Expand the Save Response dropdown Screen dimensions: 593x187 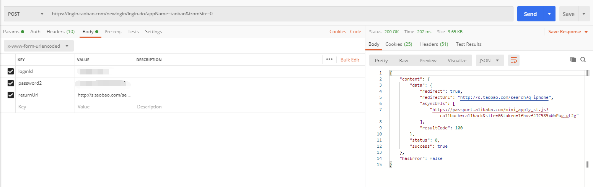click(568, 32)
